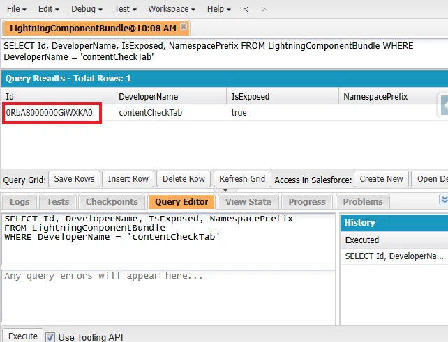Open the Workspace menu
This screenshot has height=342, width=448.
pyautogui.click(x=172, y=9)
